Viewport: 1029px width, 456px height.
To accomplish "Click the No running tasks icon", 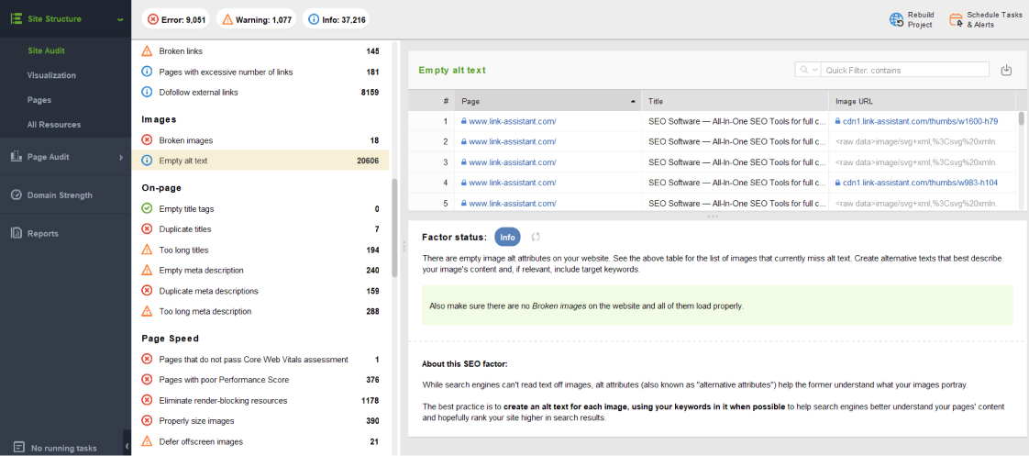I will [x=19, y=448].
